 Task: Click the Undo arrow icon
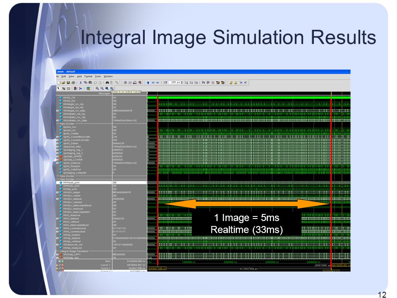pos(95,83)
